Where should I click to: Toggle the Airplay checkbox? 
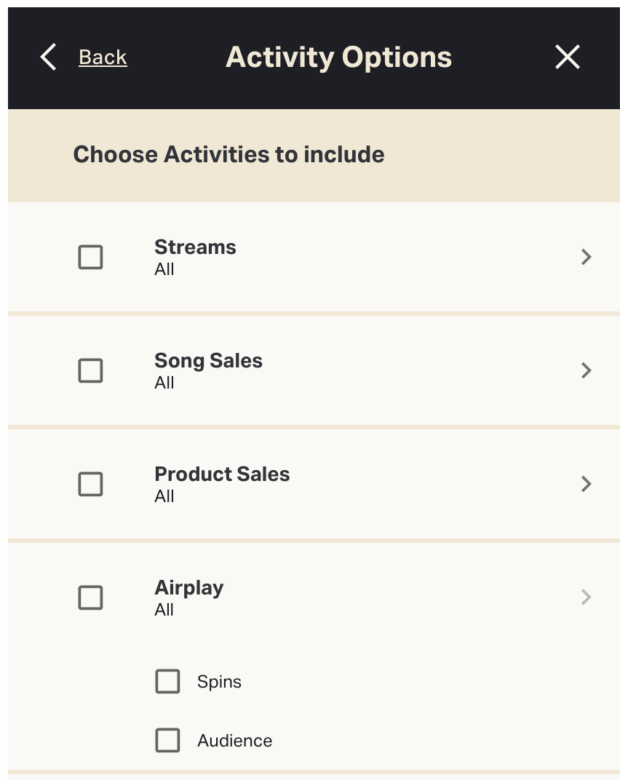tap(90, 597)
